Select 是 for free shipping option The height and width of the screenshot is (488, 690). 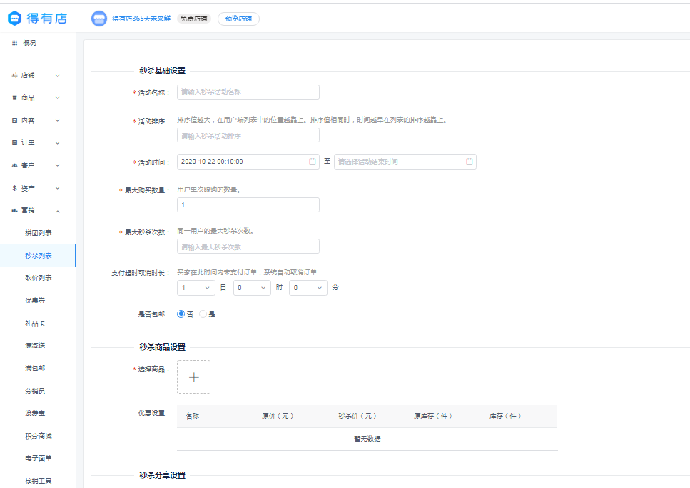point(203,313)
